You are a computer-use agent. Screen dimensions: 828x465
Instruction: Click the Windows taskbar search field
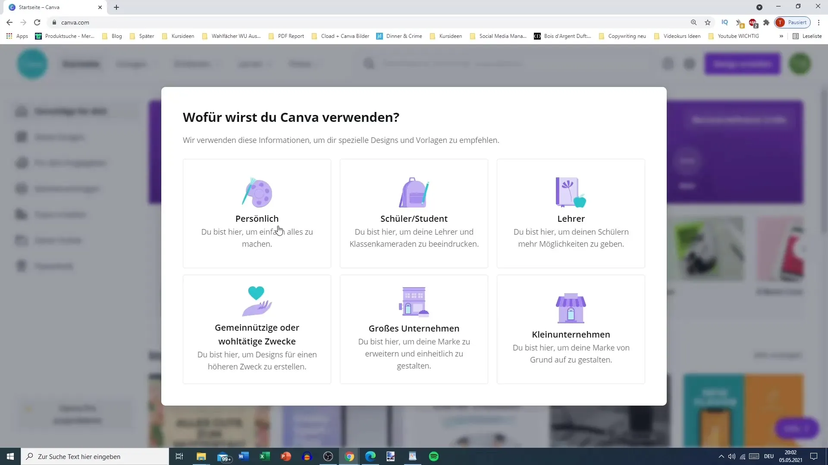click(x=95, y=456)
